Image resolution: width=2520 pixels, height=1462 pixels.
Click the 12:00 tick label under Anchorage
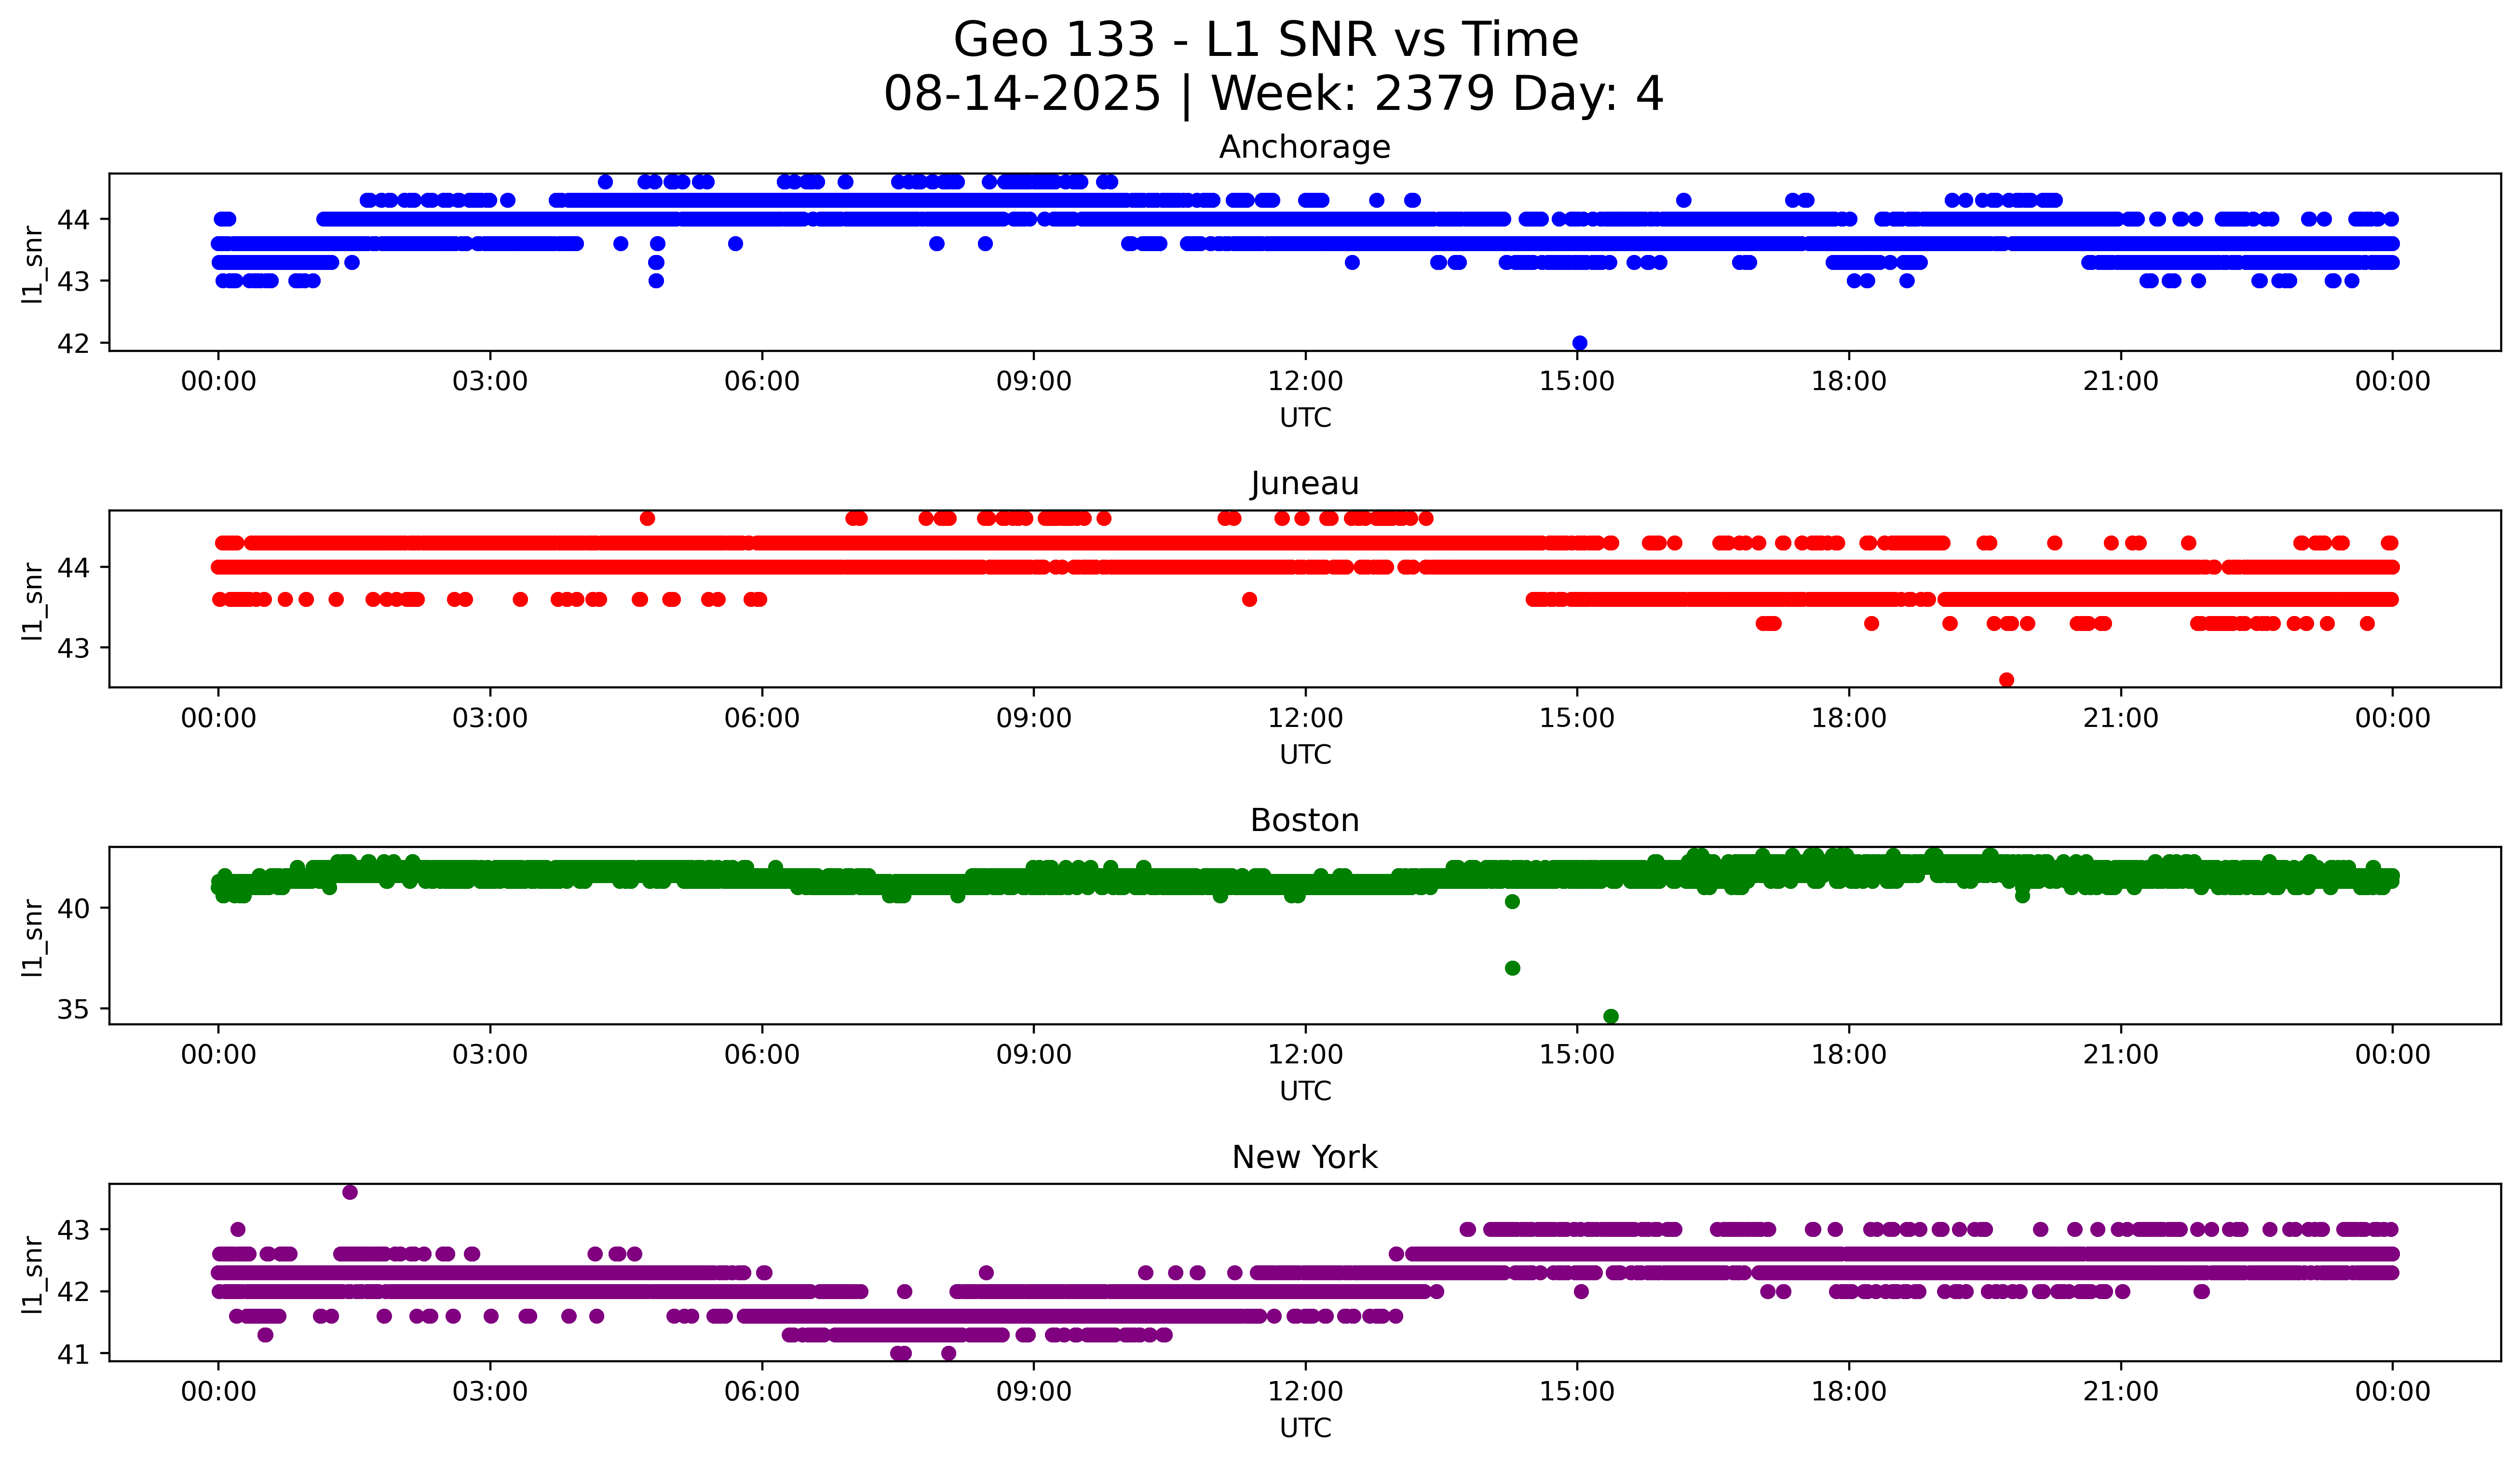1305,382
